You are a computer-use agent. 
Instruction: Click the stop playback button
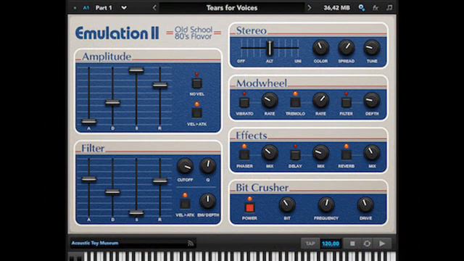[352, 244]
